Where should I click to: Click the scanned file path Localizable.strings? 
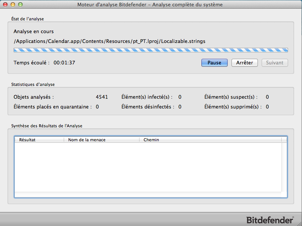click(x=109, y=41)
